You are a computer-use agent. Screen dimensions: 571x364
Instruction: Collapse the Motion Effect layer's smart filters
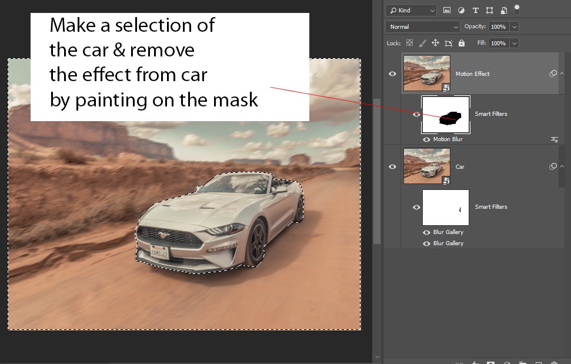click(x=561, y=74)
